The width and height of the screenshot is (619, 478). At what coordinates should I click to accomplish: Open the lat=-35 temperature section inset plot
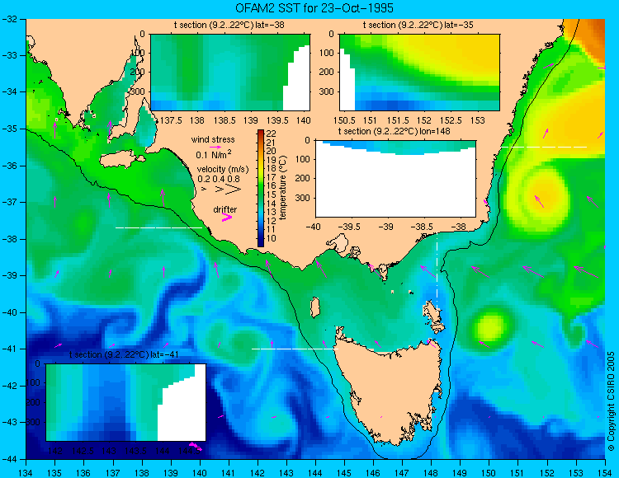click(419, 73)
